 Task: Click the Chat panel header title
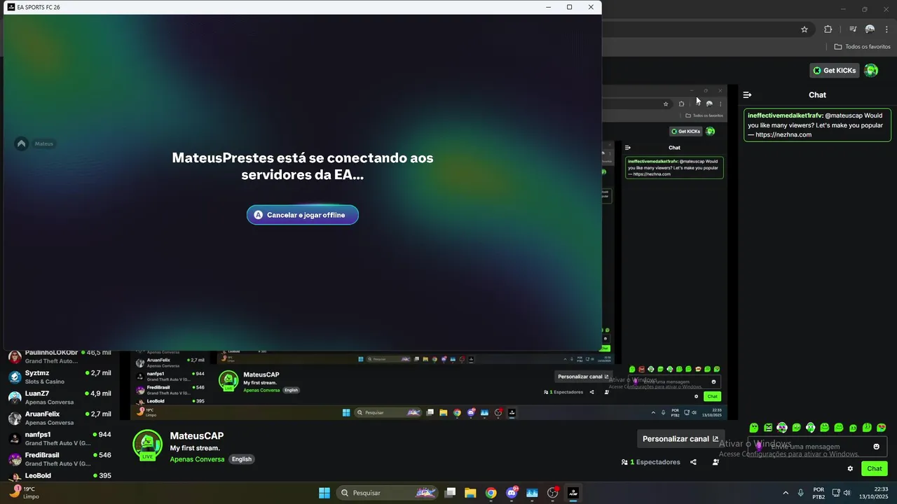pos(817,94)
